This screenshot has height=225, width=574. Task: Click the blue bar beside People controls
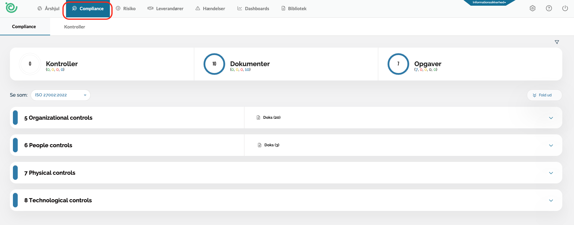[x=15, y=145]
